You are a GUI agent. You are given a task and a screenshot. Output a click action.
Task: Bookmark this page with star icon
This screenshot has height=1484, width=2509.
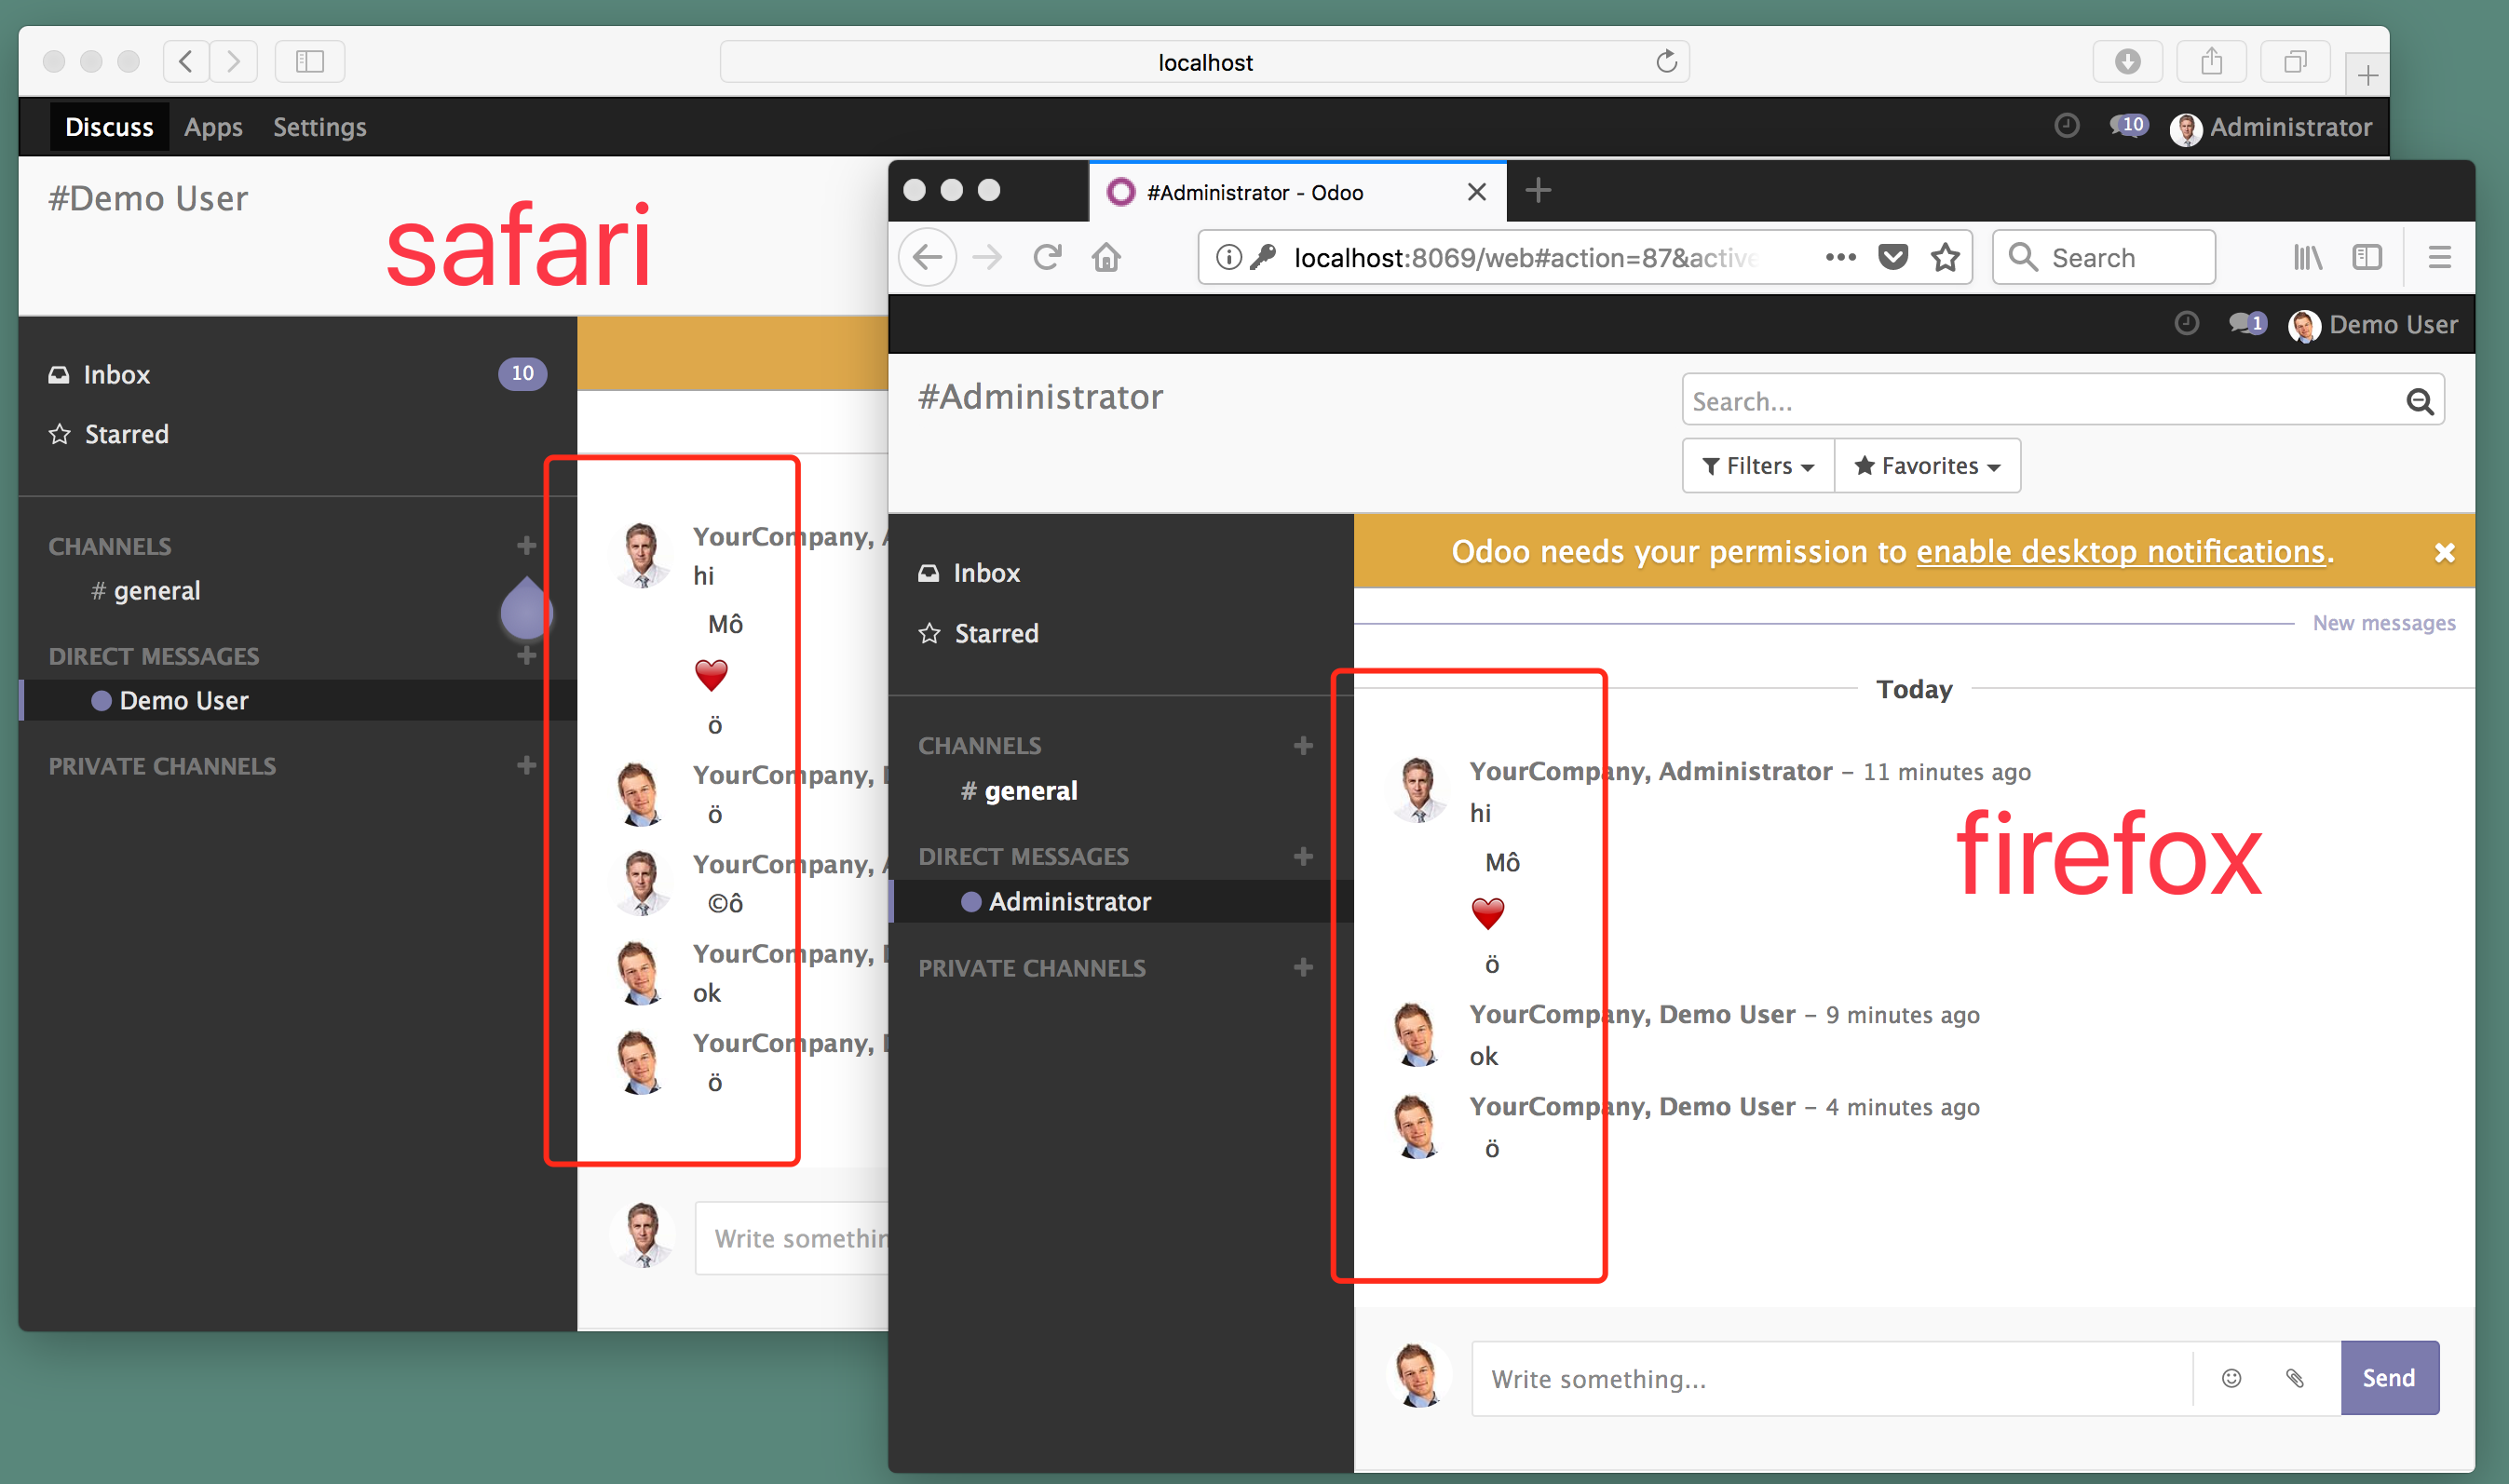1946,258
